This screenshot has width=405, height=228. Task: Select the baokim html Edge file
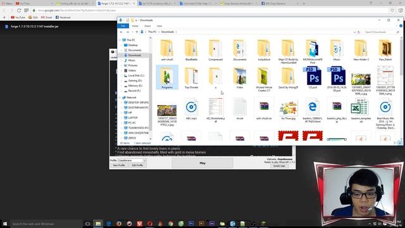click(312, 110)
